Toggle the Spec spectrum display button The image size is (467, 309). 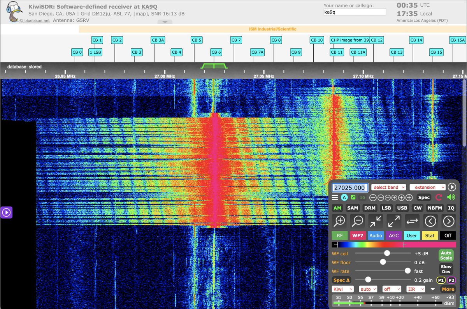424,197
